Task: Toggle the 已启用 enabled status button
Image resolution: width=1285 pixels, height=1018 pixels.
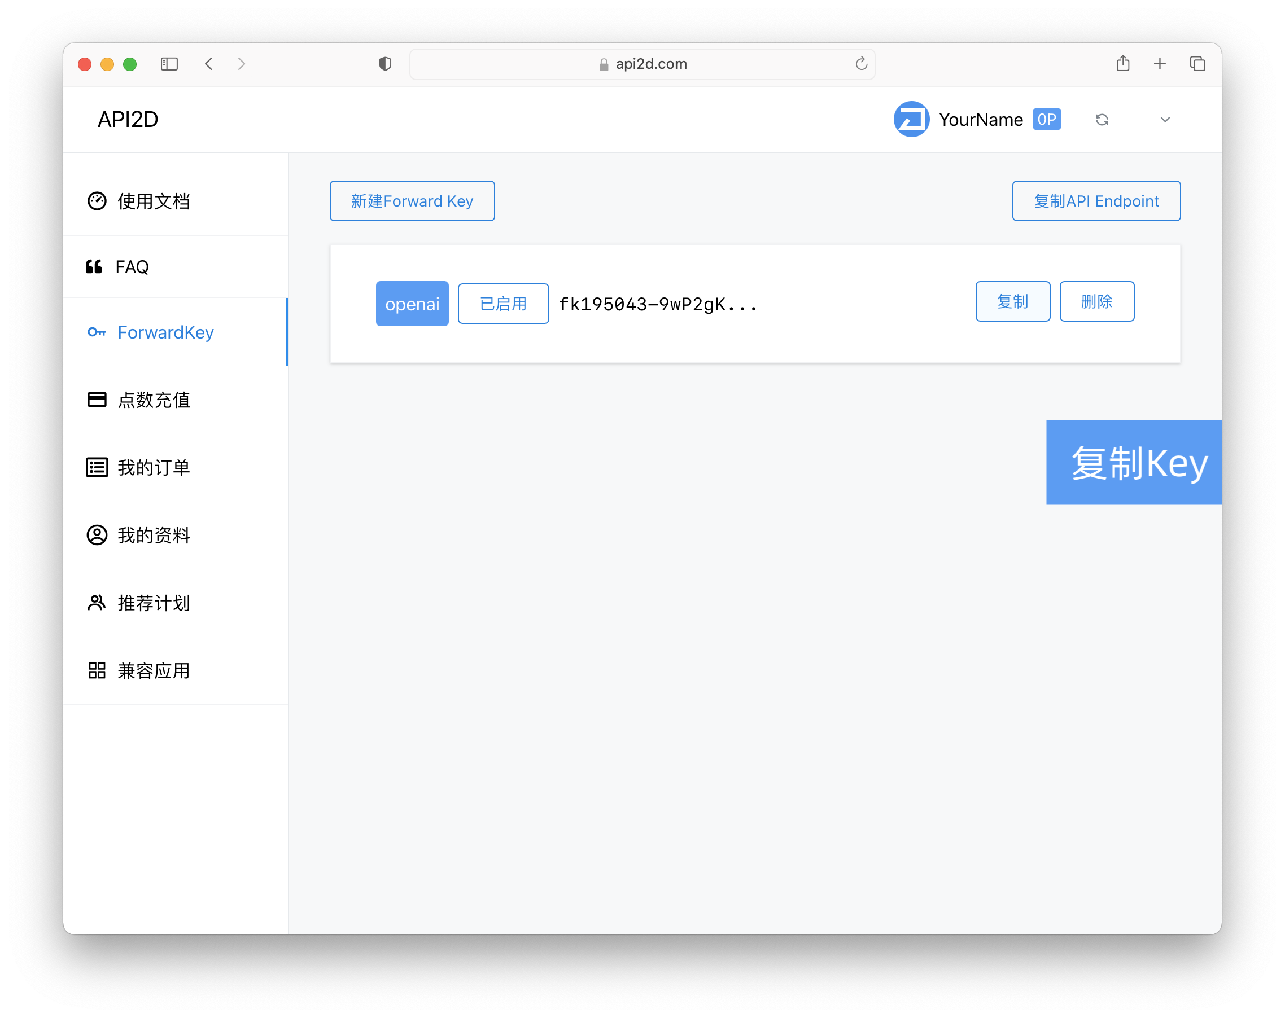Action: [503, 304]
